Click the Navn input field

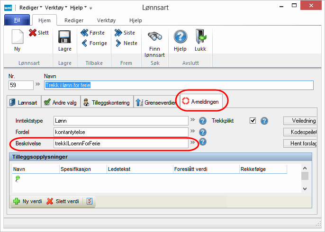tap(179, 85)
